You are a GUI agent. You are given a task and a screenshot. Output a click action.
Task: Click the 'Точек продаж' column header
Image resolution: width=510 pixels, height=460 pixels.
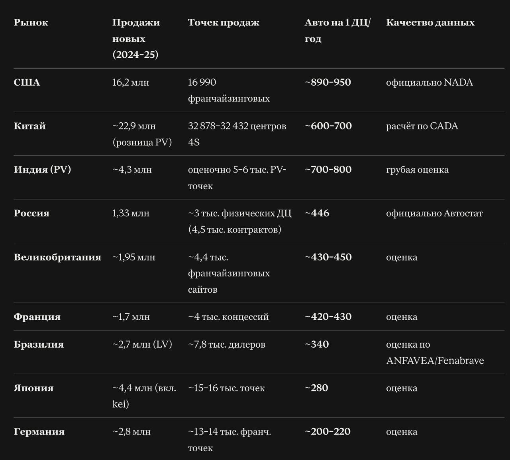[224, 22]
